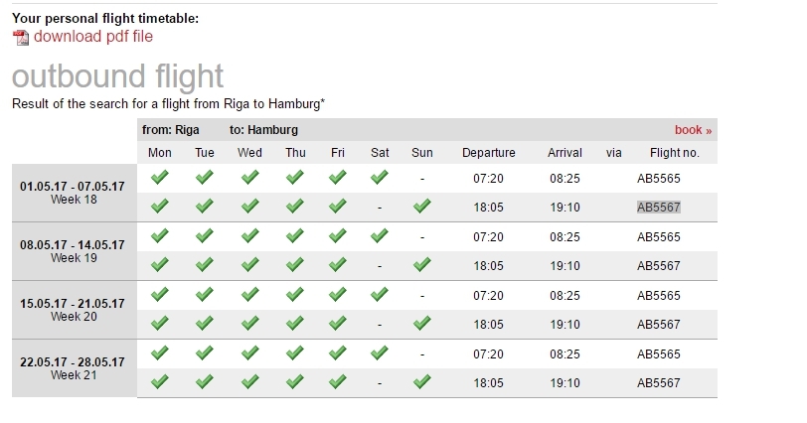Click Sunday checkmark for Week 21 AB5567
This screenshot has height=423, width=807.
422,382
